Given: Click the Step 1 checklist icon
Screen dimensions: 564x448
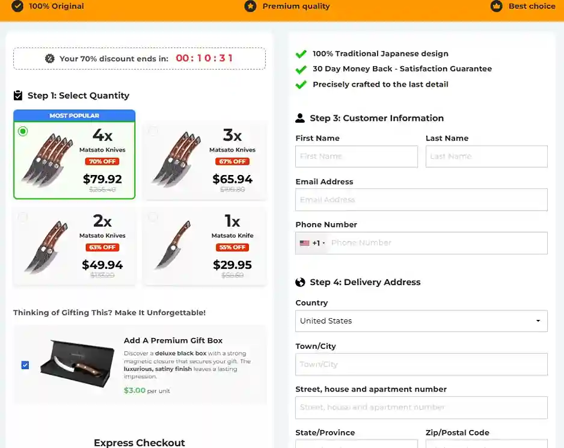Looking at the screenshot, I should click(x=17, y=95).
